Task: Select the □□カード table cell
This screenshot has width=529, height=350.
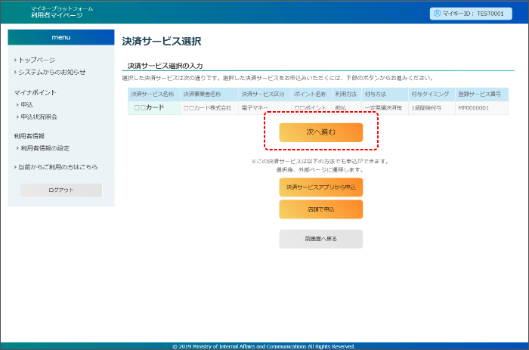Action: [154, 108]
